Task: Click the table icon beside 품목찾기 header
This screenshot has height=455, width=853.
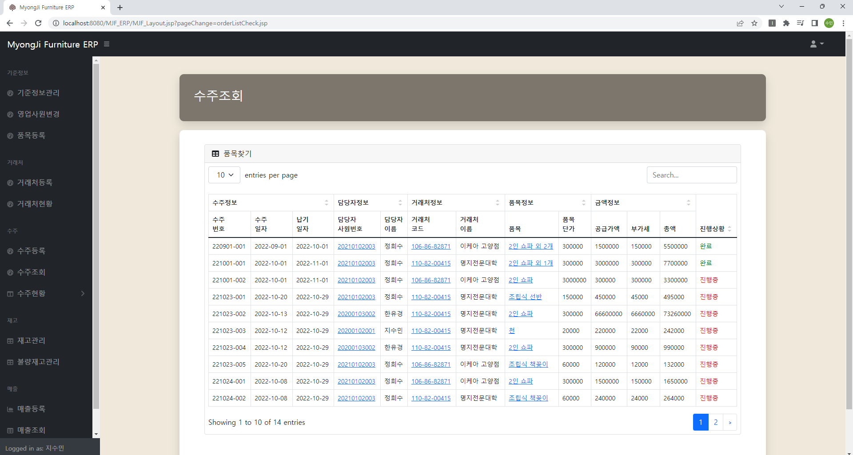Action: click(216, 154)
